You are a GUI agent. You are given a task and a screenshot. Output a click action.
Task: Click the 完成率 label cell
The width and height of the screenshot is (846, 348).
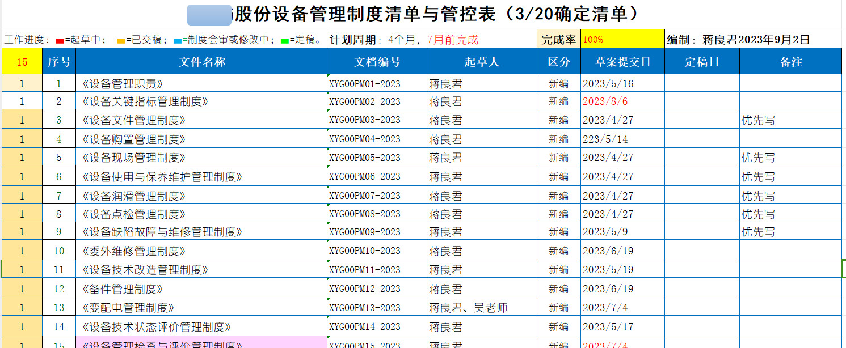pos(558,39)
